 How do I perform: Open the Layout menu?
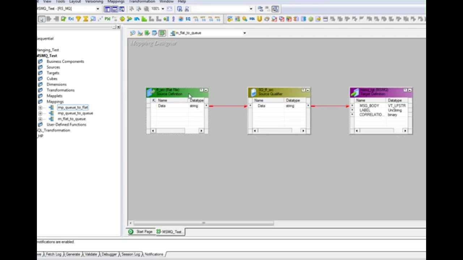click(x=75, y=1)
